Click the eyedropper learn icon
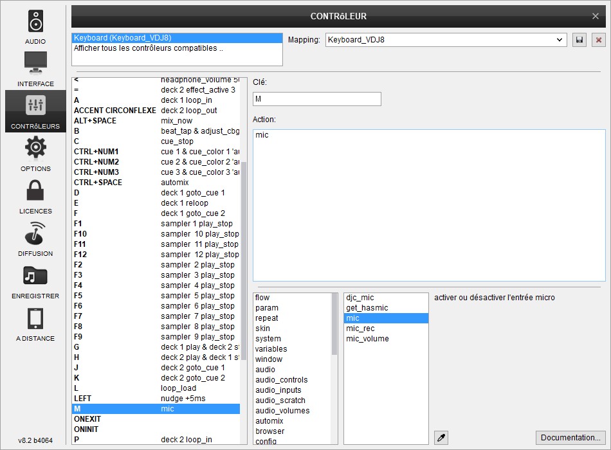Image resolution: width=611 pixels, height=450 pixels. click(441, 438)
